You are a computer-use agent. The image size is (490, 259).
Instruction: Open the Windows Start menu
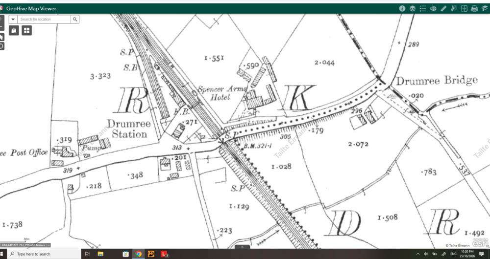[x=2, y=254]
